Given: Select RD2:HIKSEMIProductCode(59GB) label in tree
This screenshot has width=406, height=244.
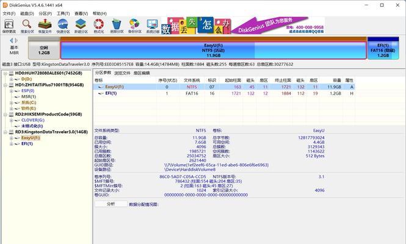Looking at the screenshot, I should pos(48,114).
